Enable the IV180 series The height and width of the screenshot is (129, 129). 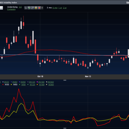[42, 85]
